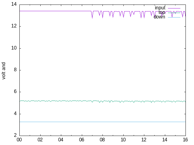This screenshot has width=194, height=145.
Task: Click the x-axis tick label "02"
Action: pos(40,140)
